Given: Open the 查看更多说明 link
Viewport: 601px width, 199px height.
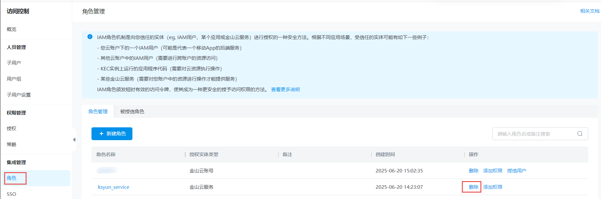Looking at the screenshot, I should click(x=285, y=90).
